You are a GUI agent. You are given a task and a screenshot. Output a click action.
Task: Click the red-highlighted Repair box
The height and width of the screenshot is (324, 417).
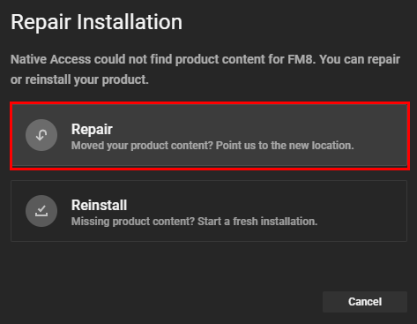point(210,136)
